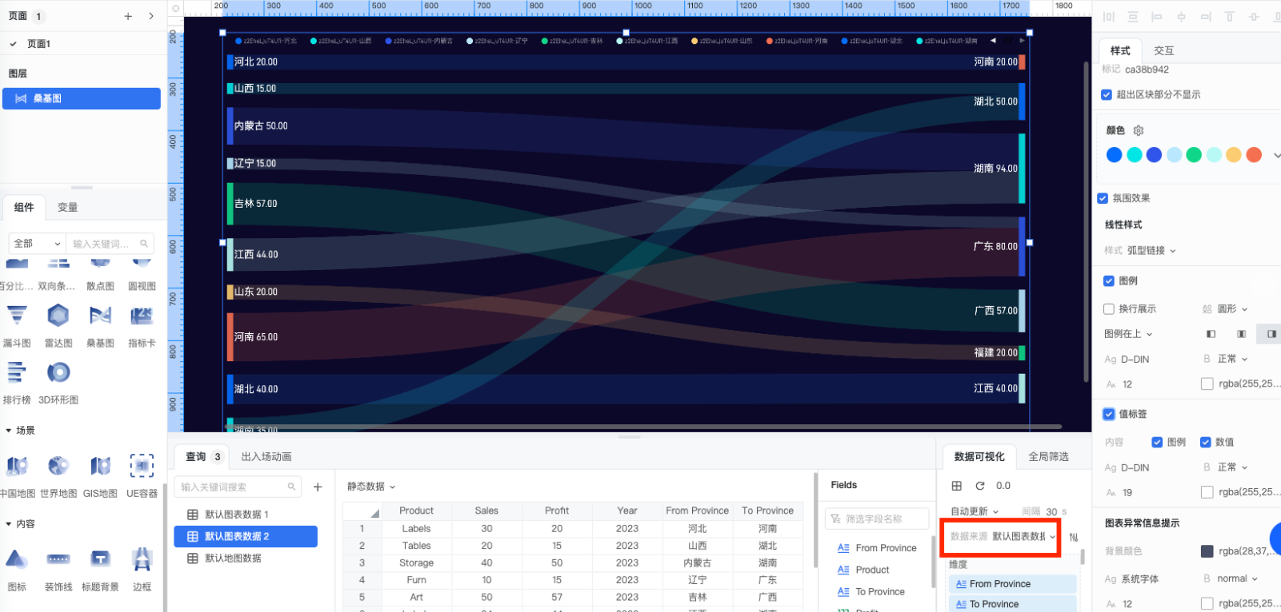Click the table grid icon in 数据可视化 panel
This screenshot has width=1281, height=612.
[957, 486]
